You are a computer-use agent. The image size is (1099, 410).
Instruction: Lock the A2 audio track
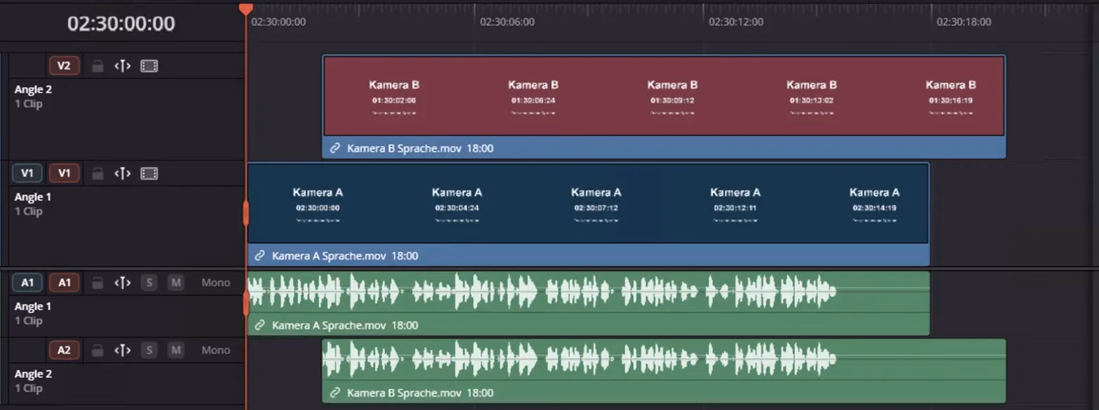(x=98, y=350)
